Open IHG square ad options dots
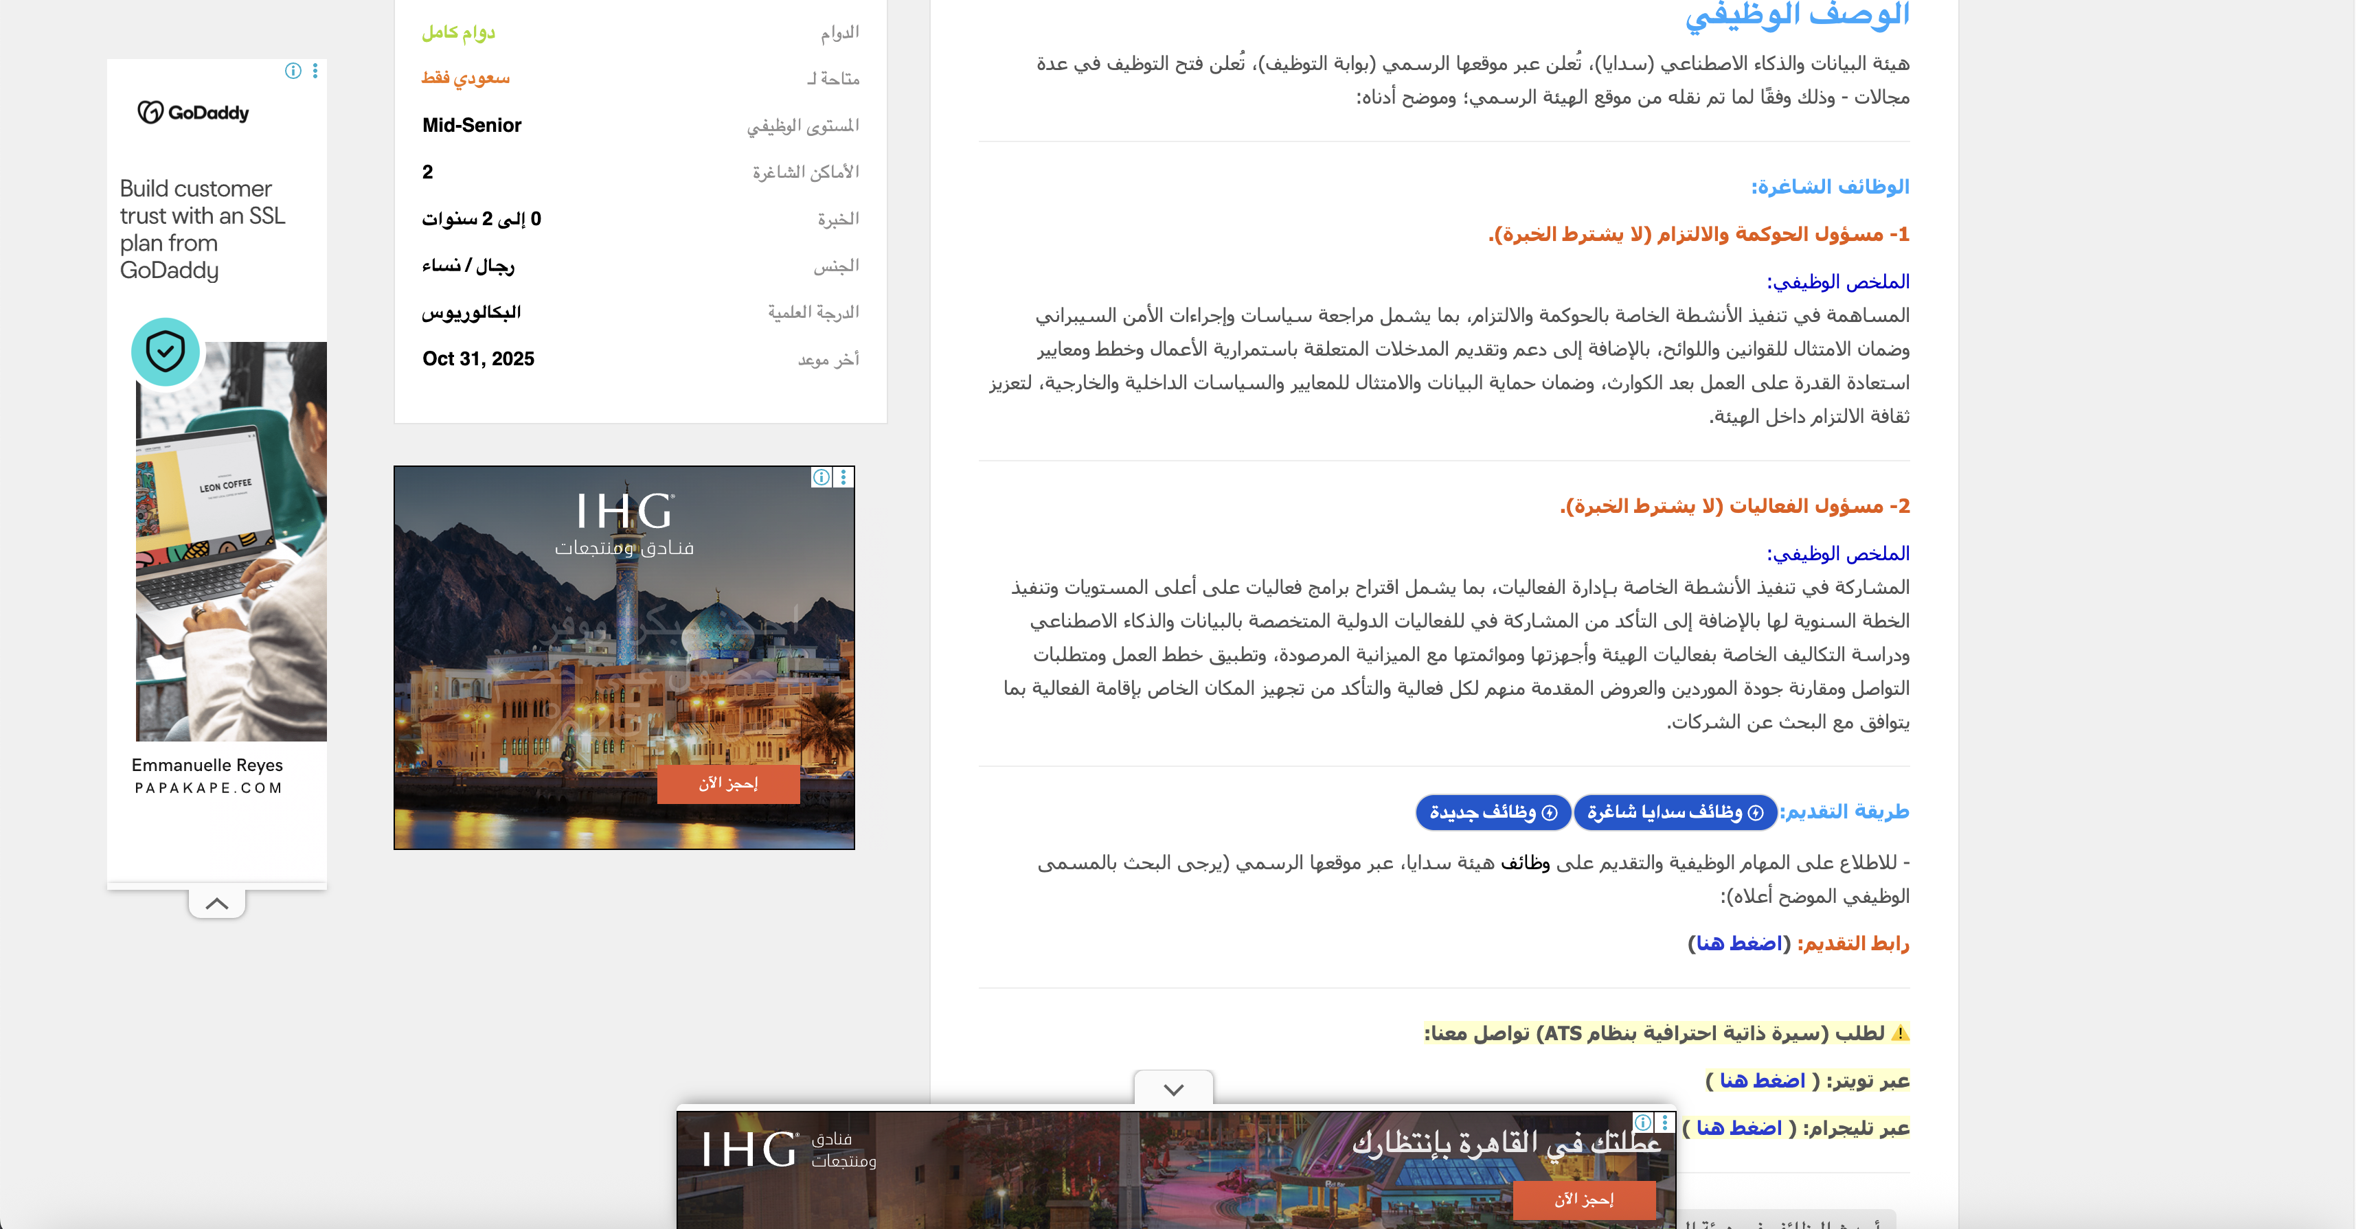The width and height of the screenshot is (2356, 1229). point(843,477)
